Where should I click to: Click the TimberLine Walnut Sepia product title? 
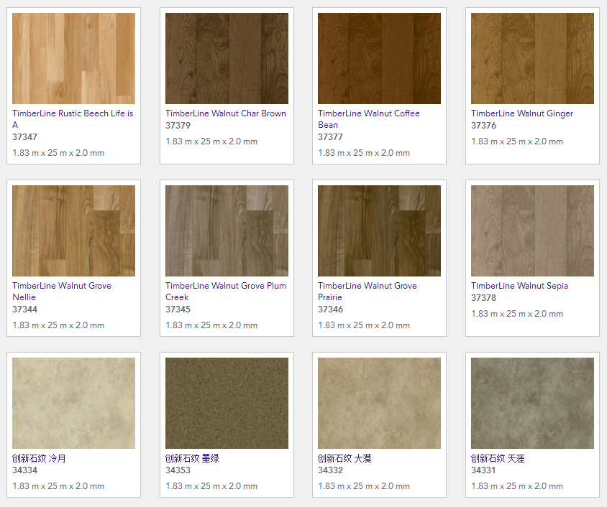519,286
